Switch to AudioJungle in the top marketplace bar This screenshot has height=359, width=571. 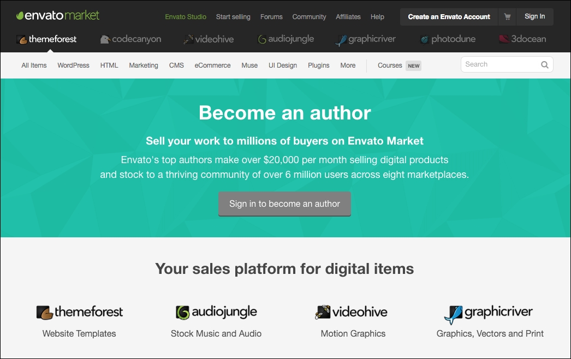coord(285,39)
